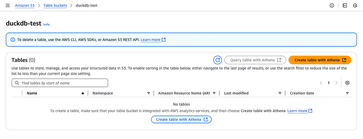
Task: Sort by Creation date column arrow
Action: tap(347, 93)
